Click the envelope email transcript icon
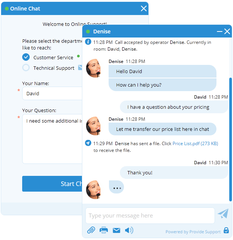Viewport: 233px width, 240px height. 116,230
